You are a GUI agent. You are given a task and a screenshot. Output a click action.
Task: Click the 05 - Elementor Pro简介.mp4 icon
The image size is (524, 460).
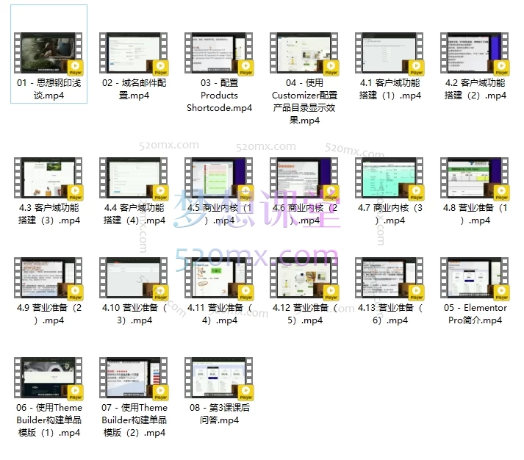(x=475, y=278)
